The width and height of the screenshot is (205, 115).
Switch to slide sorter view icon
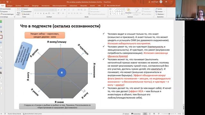pos(150,114)
